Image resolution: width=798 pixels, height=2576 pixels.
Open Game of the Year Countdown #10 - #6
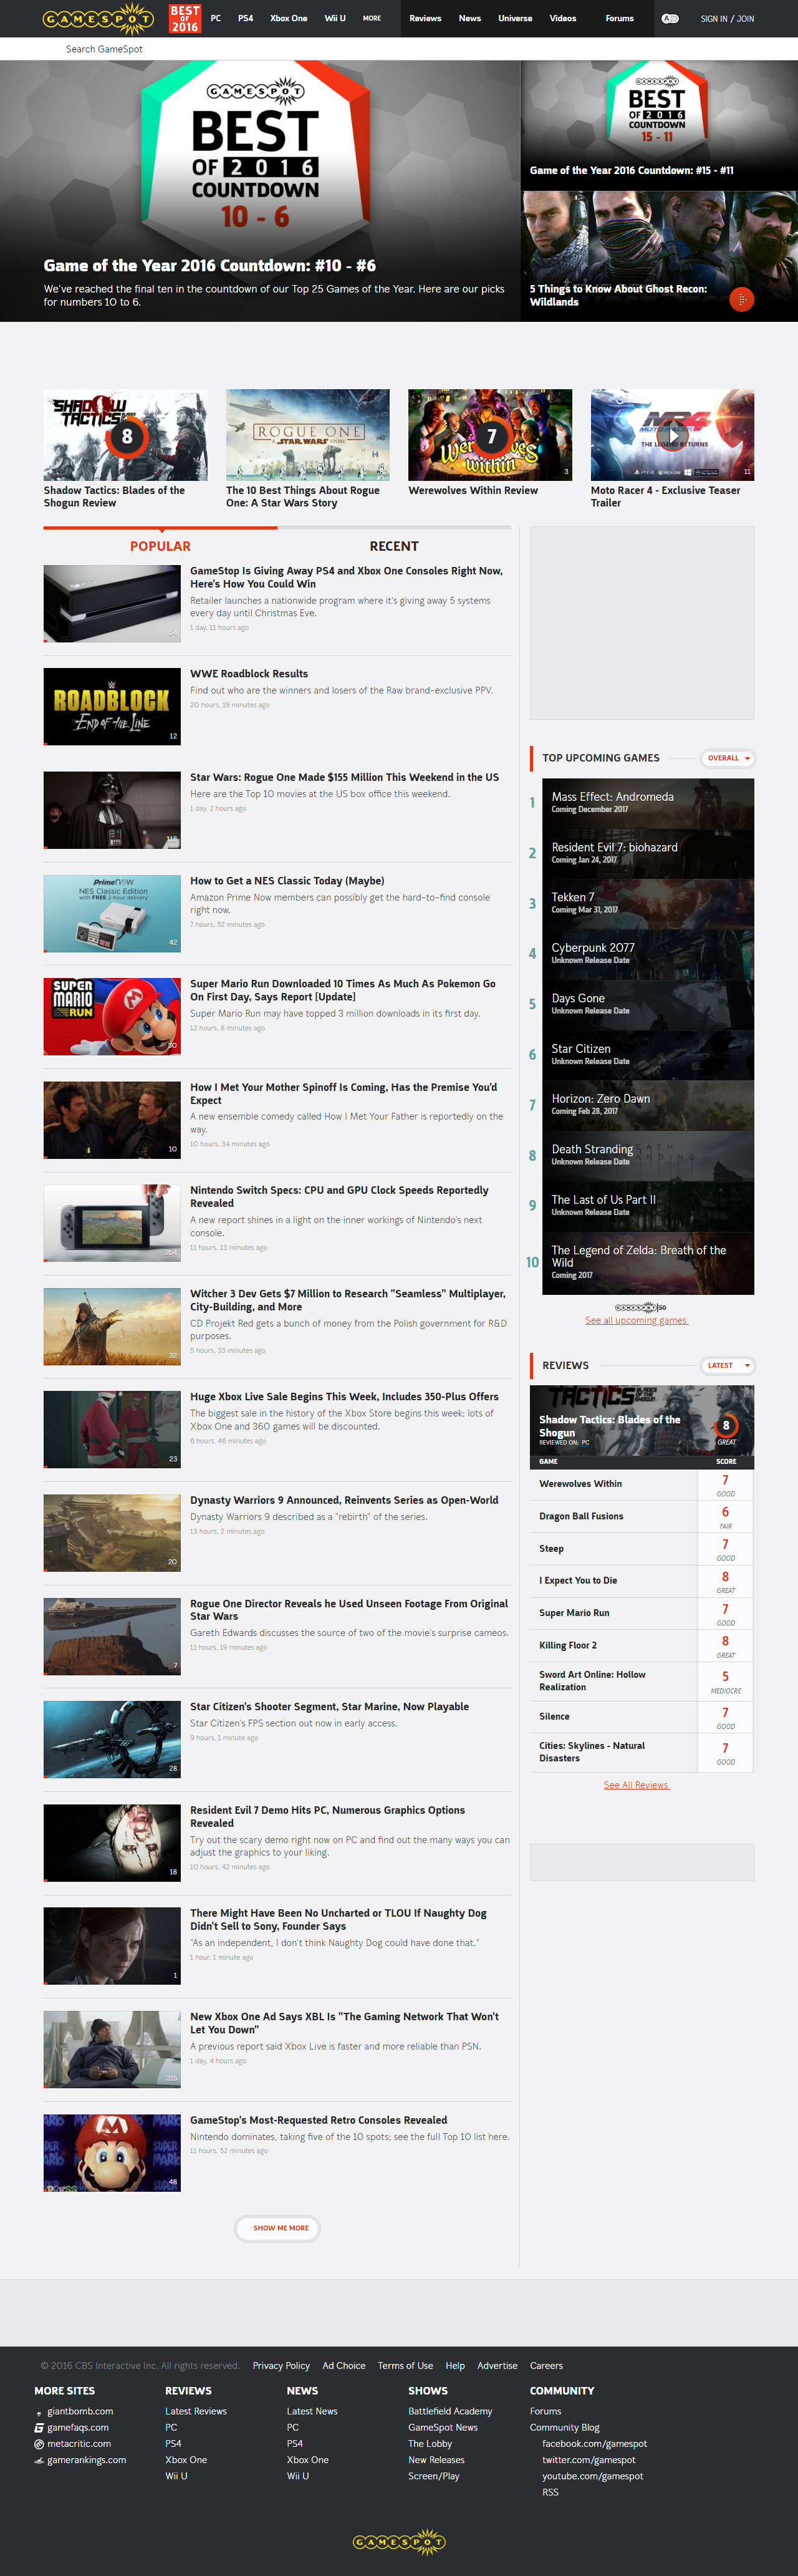click(210, 265)
